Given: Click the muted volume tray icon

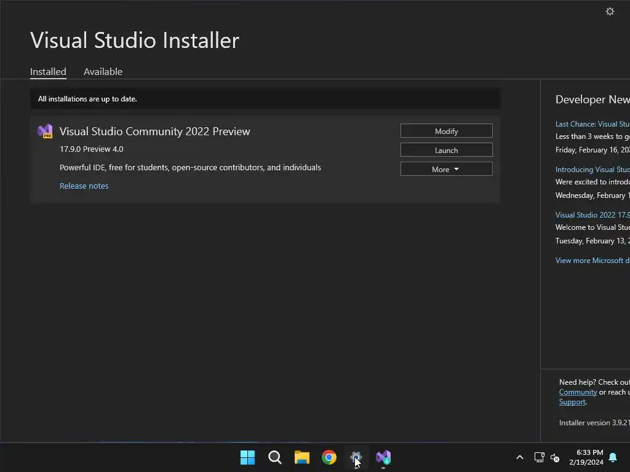Looking at the screenshot, I should click(x=555, y=457).
